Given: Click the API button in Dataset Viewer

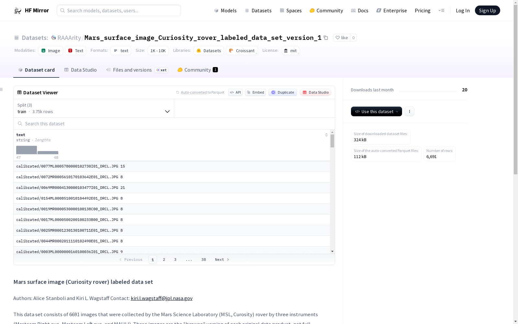Looking at the screenshot, I should [x=235, y=92].
